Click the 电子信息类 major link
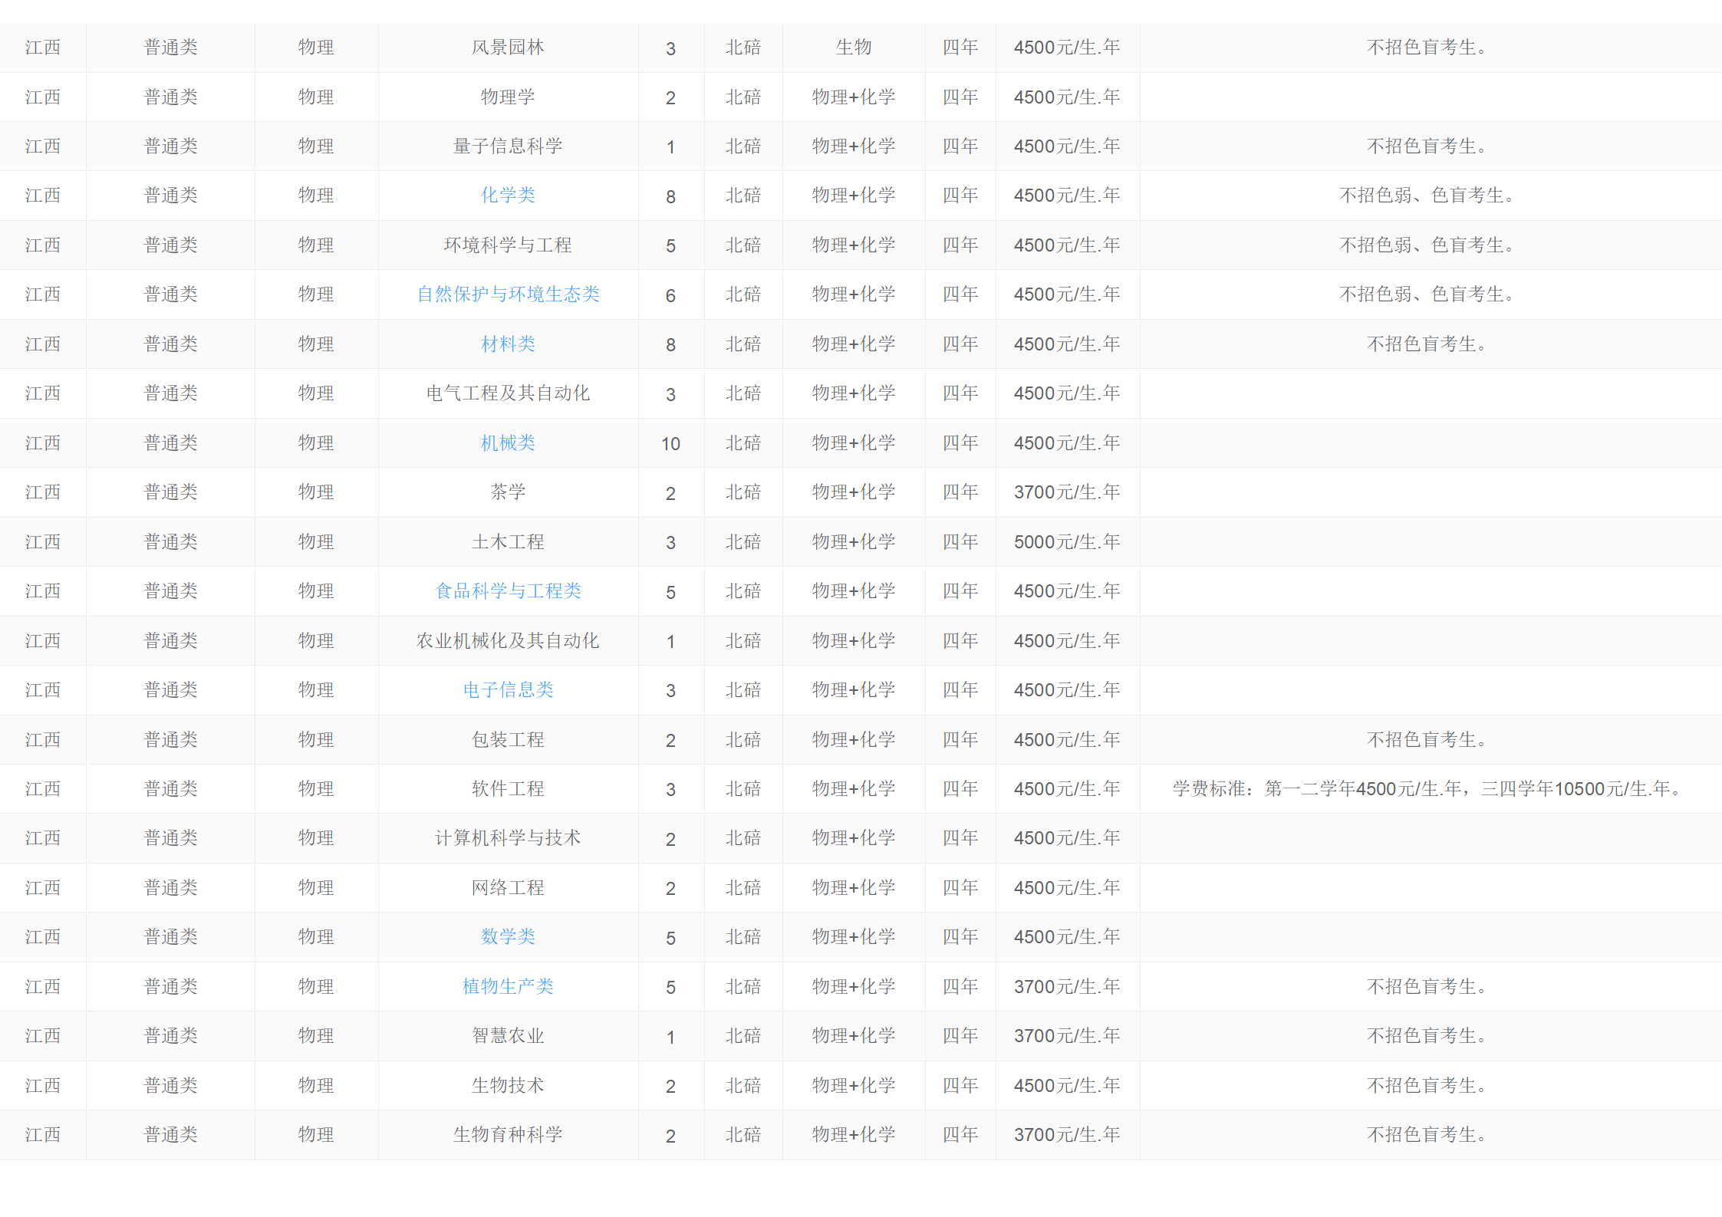This screenshot has height=1217, width=1722. click(x=508, y=690)
